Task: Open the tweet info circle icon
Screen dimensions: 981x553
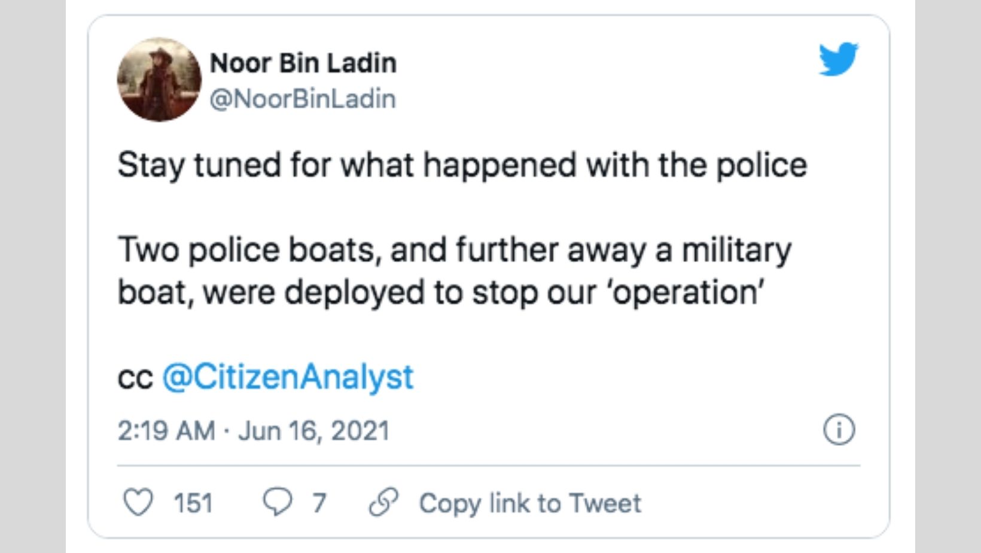Action: click(x=839, y=430)
